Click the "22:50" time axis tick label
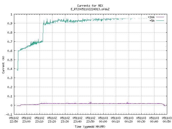The width and height of the screenshot is (172, 129). (x=14, y=121)
